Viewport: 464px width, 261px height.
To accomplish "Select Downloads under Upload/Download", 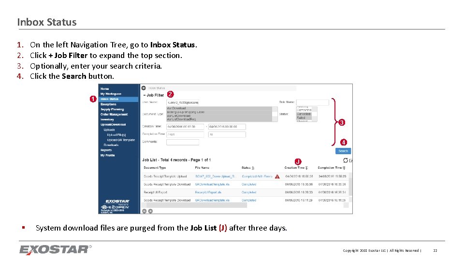I will (x=111, y=145).
